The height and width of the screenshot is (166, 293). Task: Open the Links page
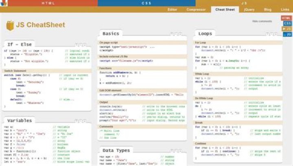pyautogui.click(x=285, y=9)
